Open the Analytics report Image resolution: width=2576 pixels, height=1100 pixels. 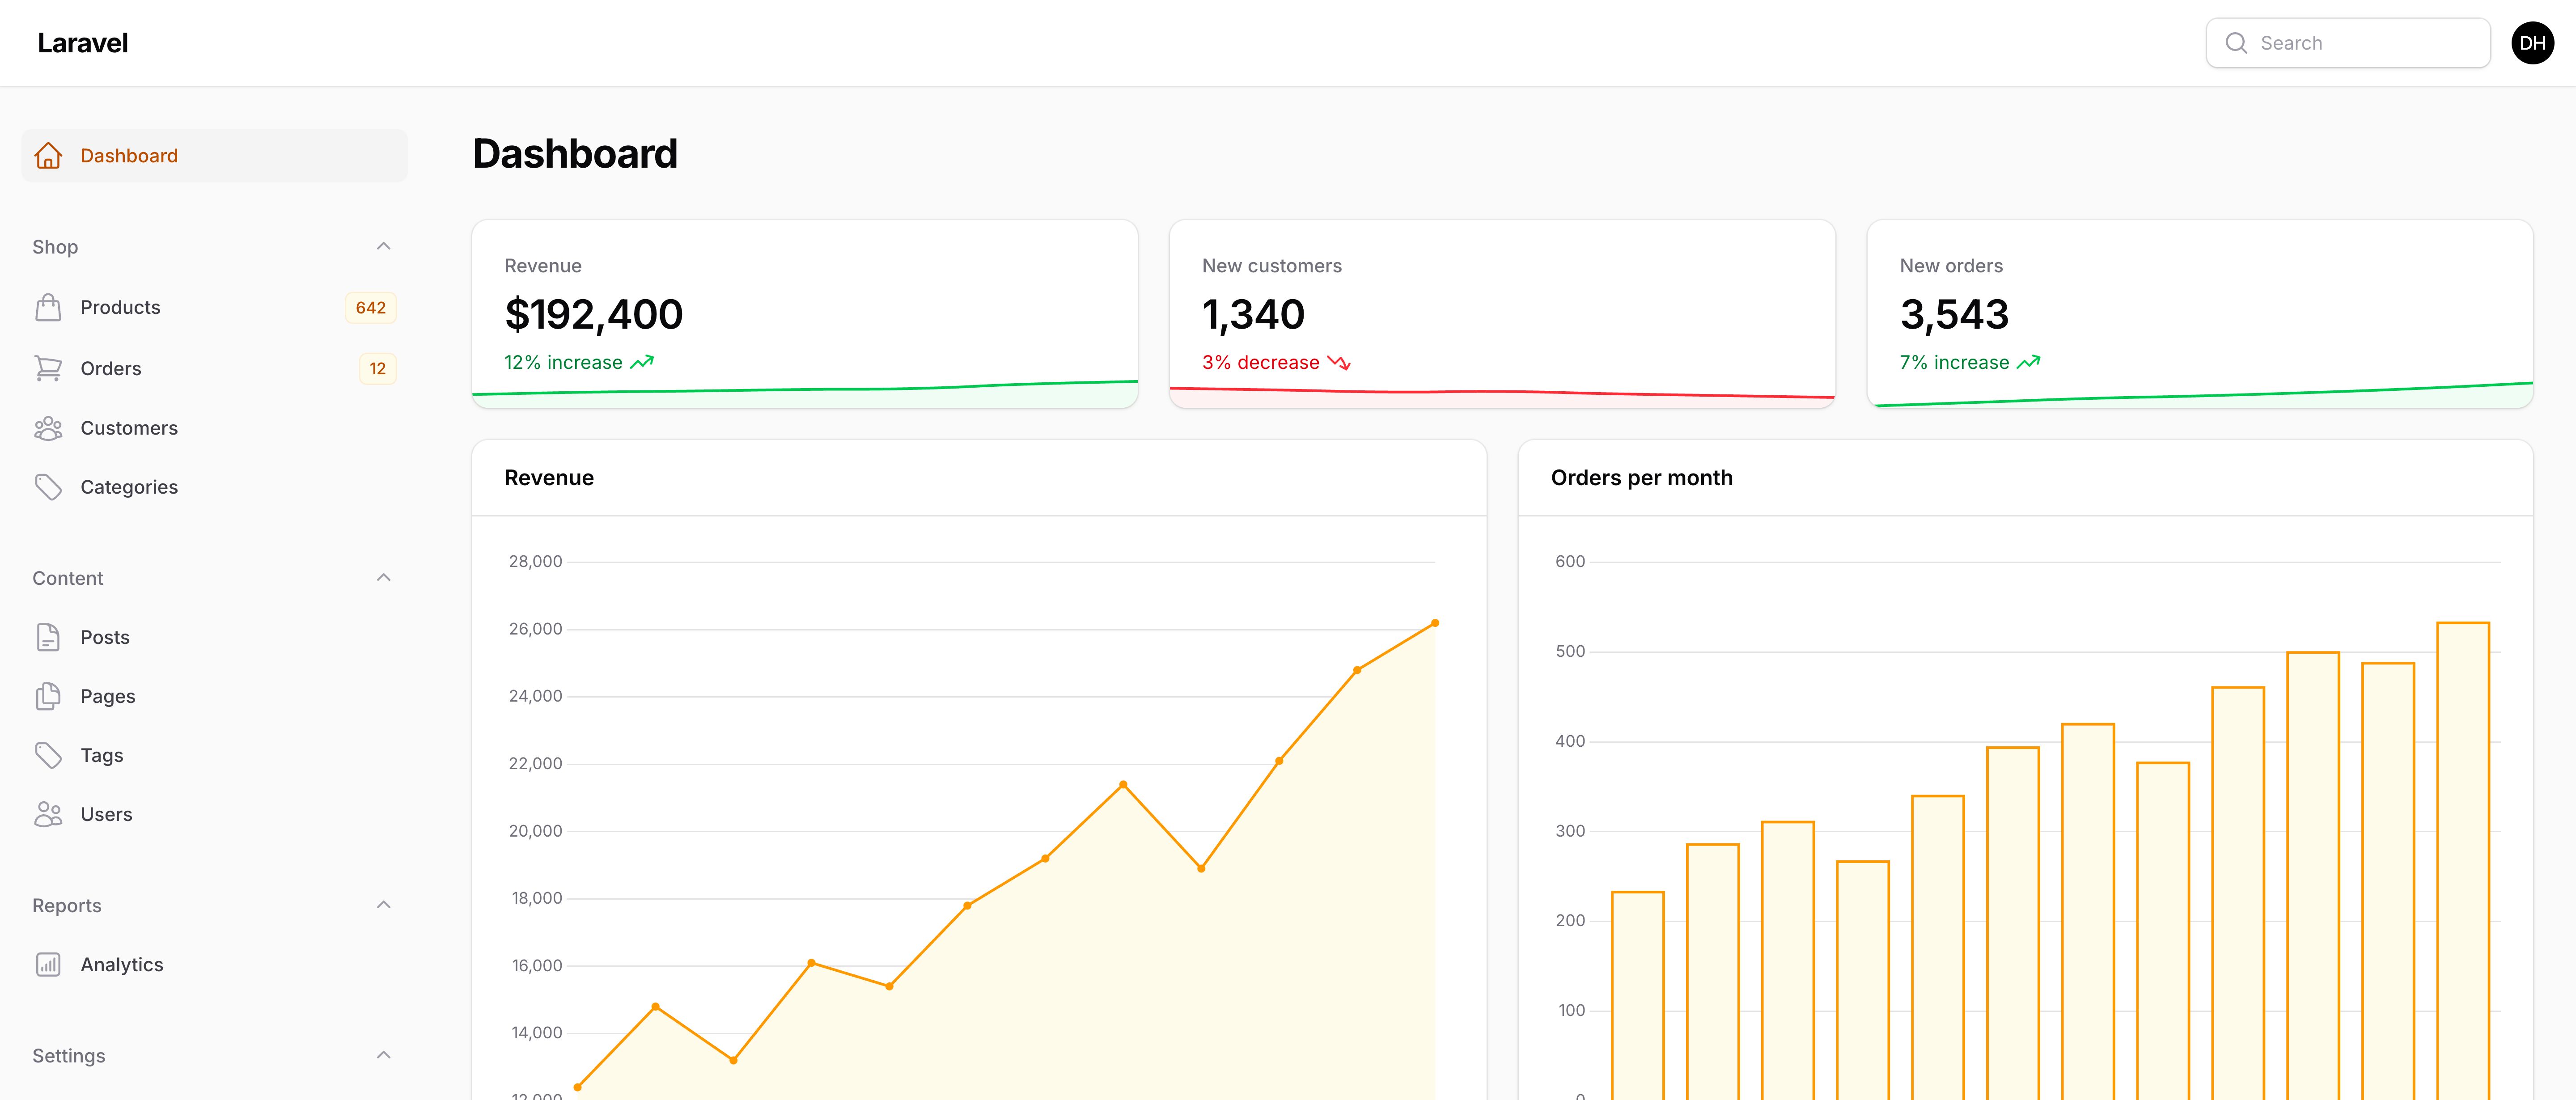pyautogui.click(x=214, y=964)
